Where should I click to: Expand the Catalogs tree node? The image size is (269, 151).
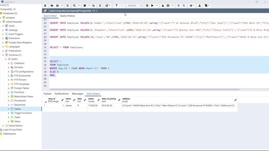(3, 30)
